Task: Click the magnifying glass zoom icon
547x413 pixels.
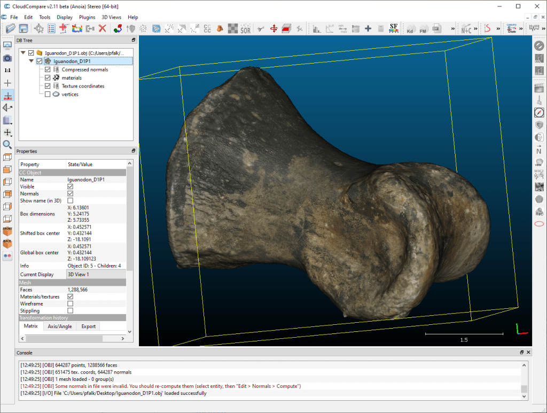Action: click(7, 145)
